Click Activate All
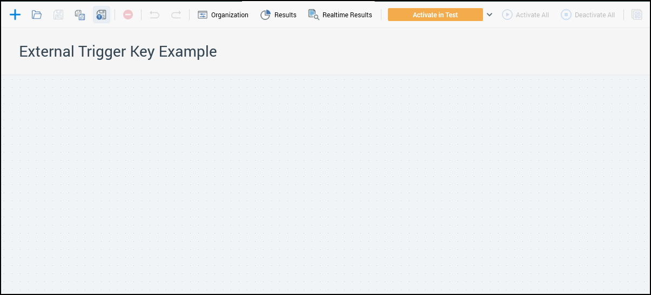 click(526, 15)
